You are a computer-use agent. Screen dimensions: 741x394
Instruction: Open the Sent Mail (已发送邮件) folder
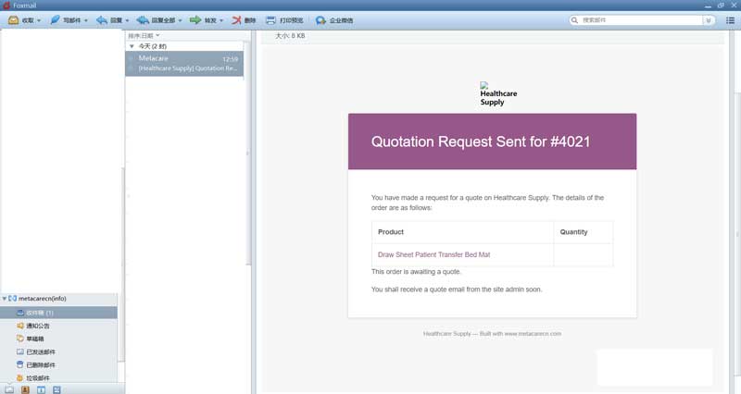point(58,352)
